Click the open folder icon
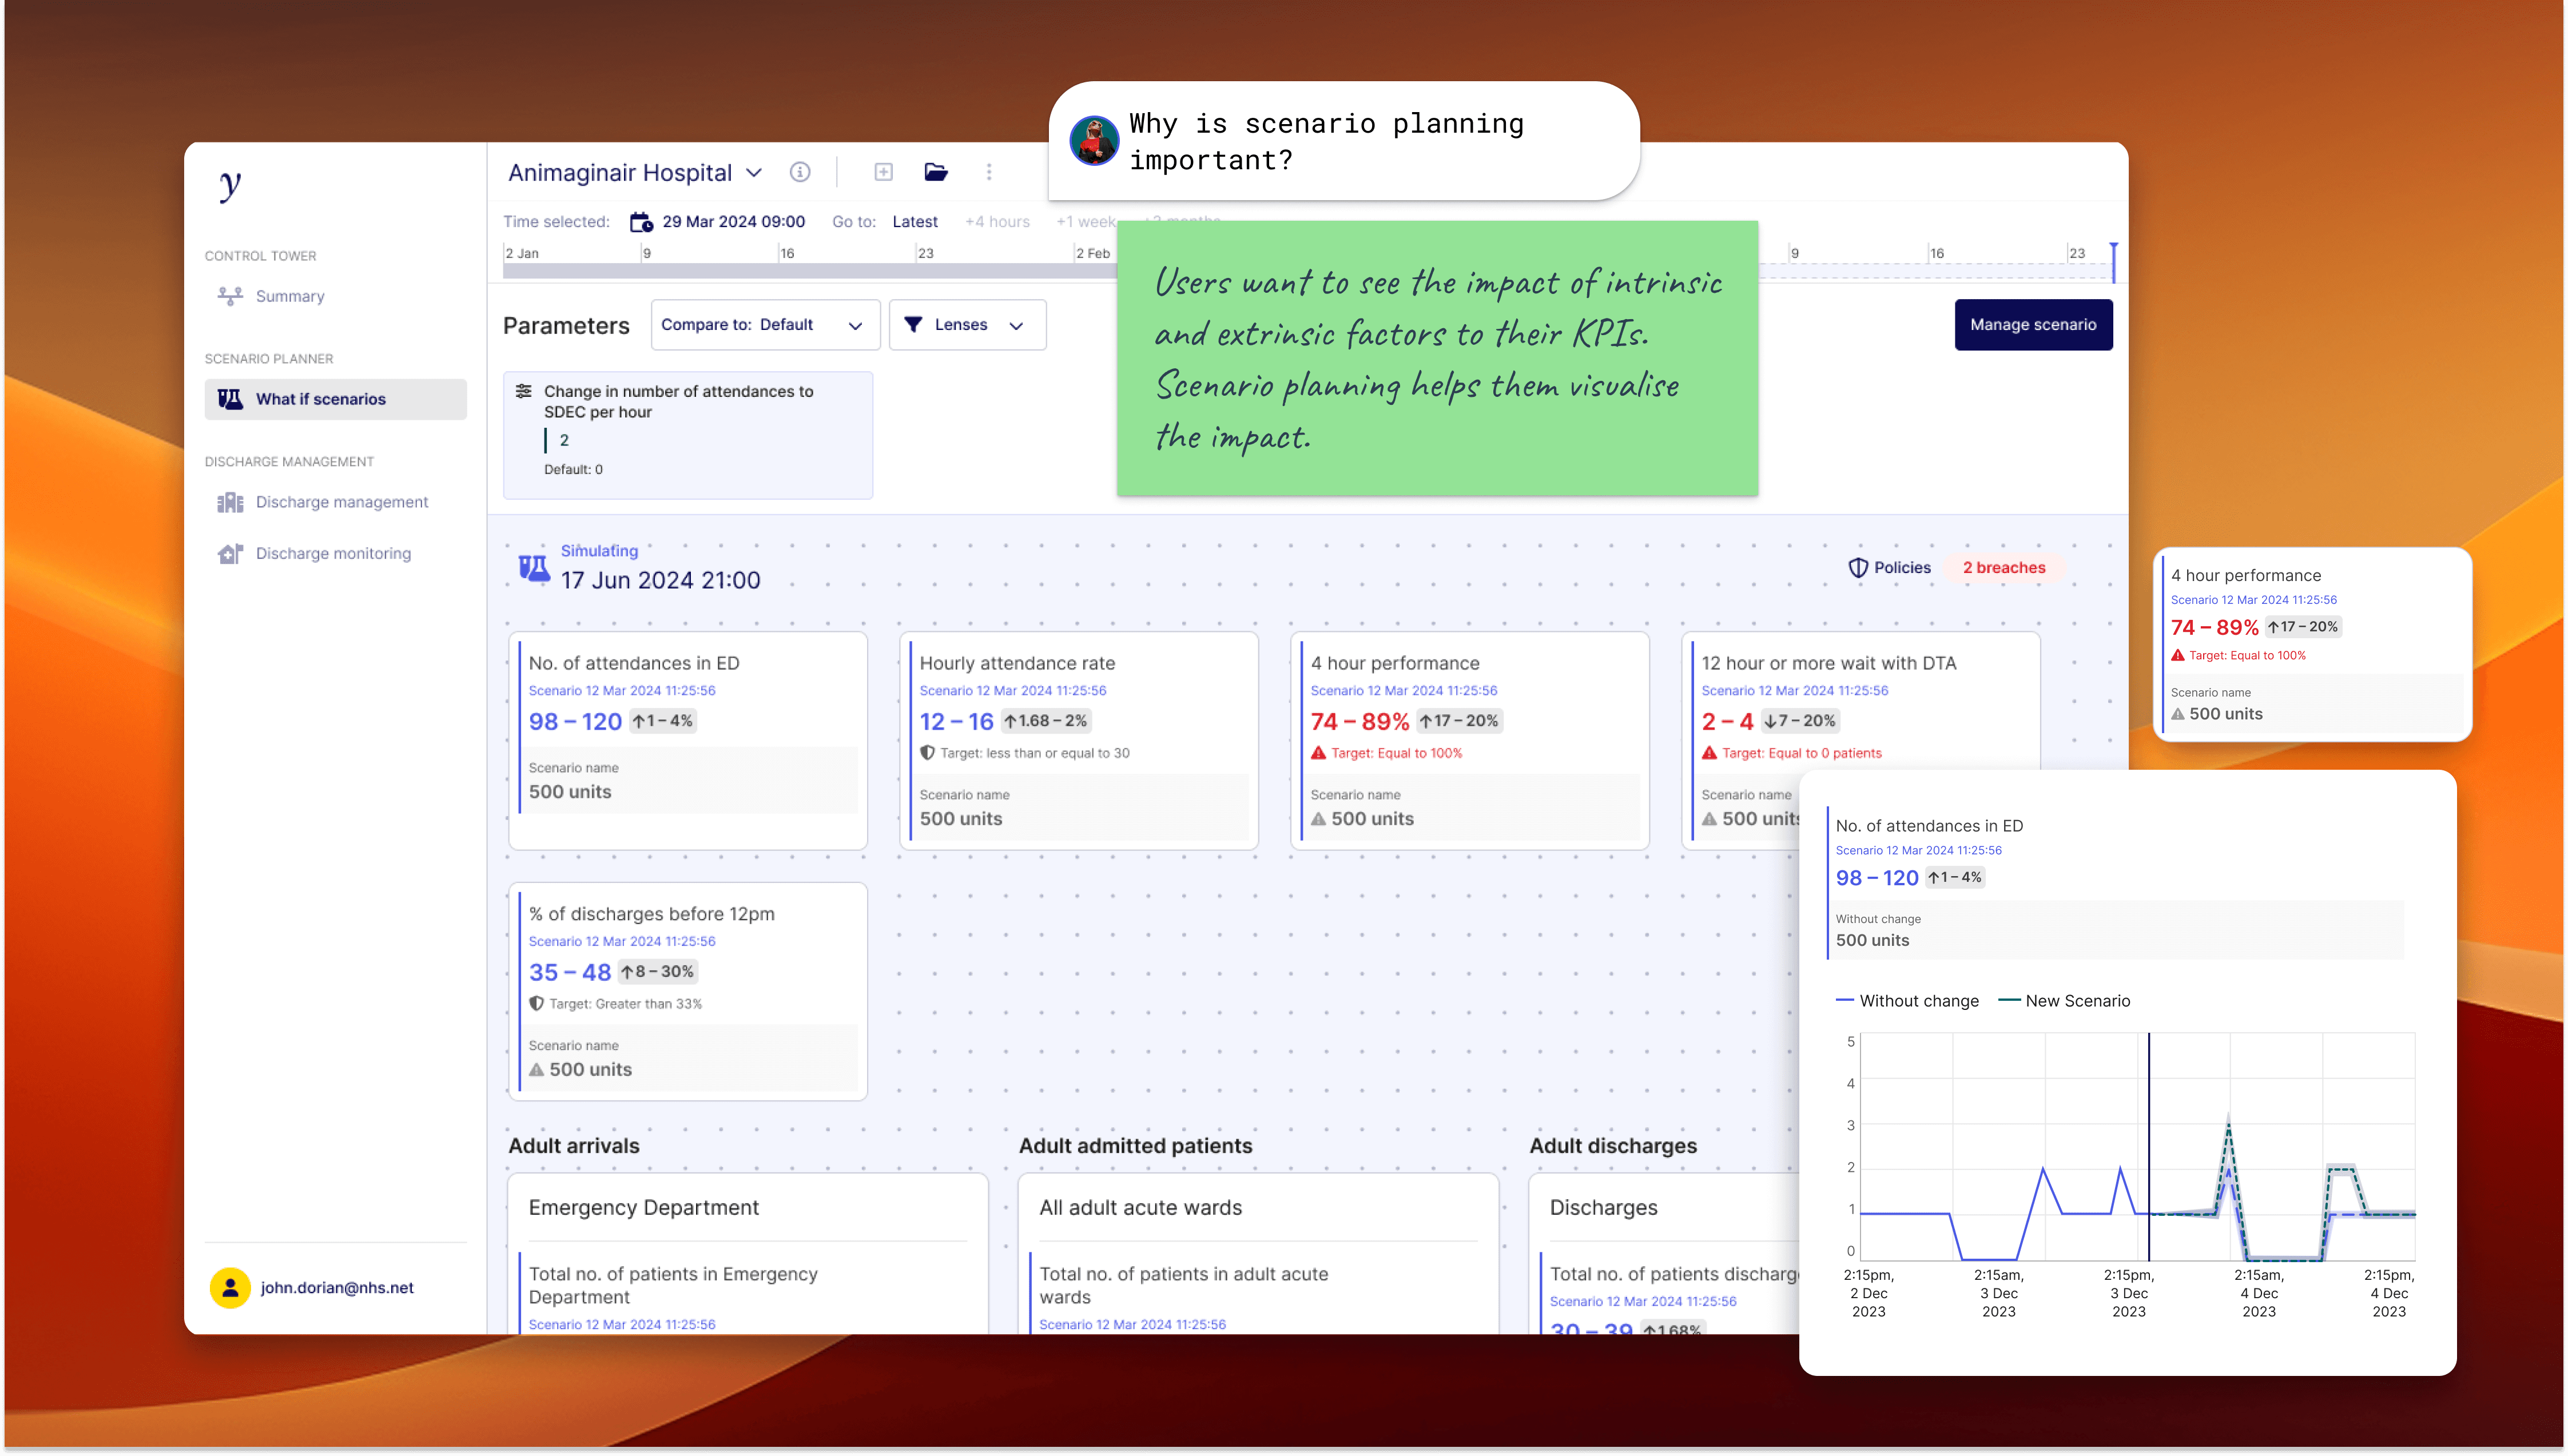Viewport: 2568px width, 1456px height. click(x=936, y=172)
